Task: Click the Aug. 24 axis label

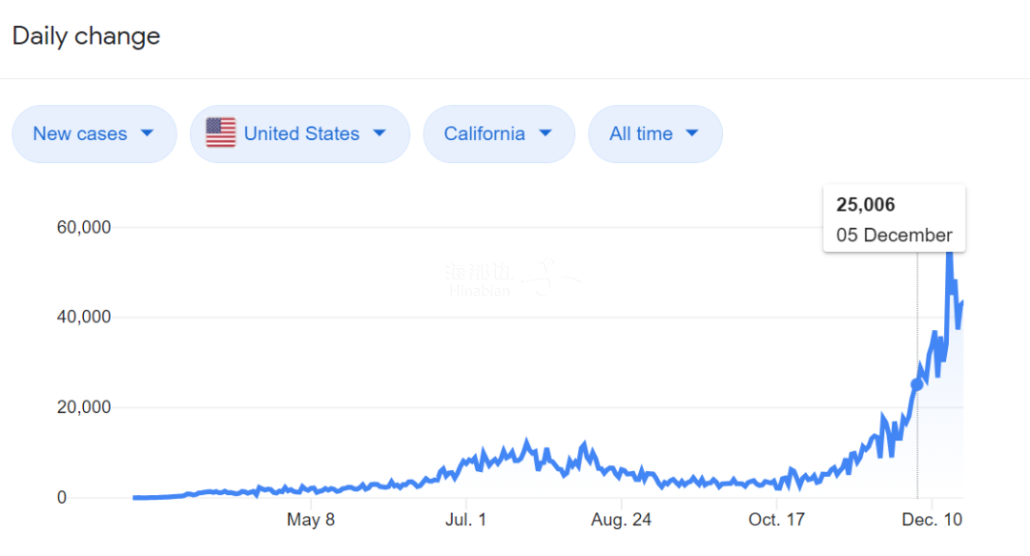Action: (x=621, y=520)
